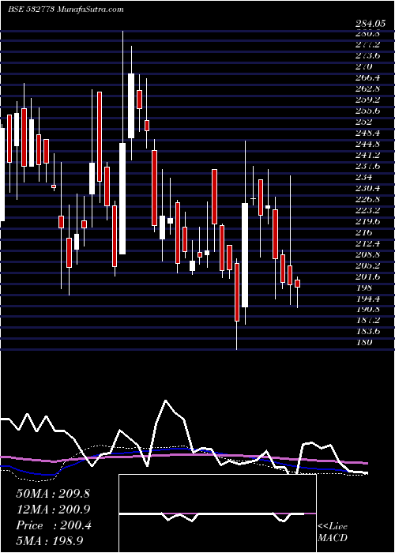Click the 270 price axis label
This screenshot has width=395, height=553.
pyautogui.click(x=364, y=66)
